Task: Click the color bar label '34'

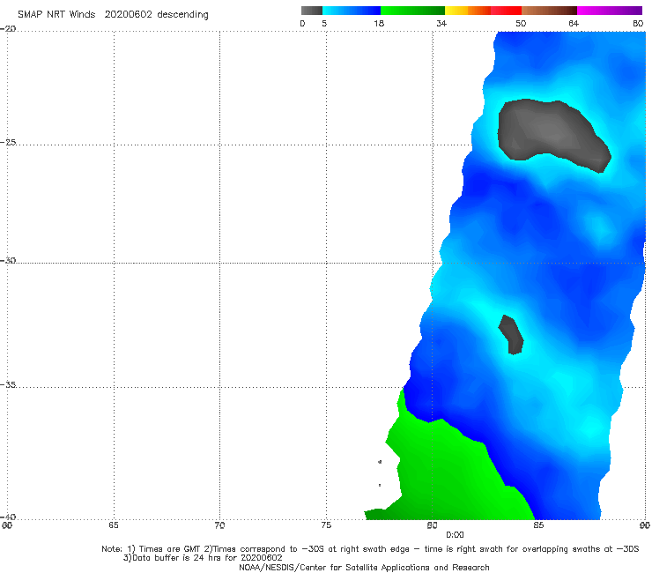Action: 441,23
